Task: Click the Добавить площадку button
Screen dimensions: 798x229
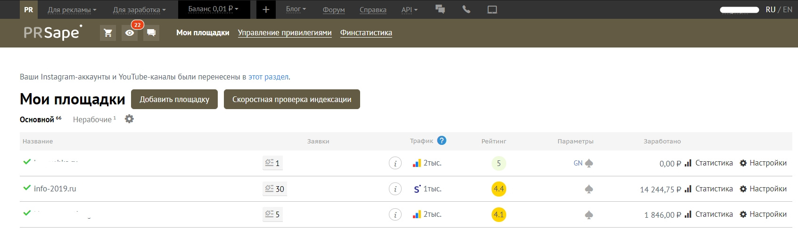Action: (x=174, y=99)
